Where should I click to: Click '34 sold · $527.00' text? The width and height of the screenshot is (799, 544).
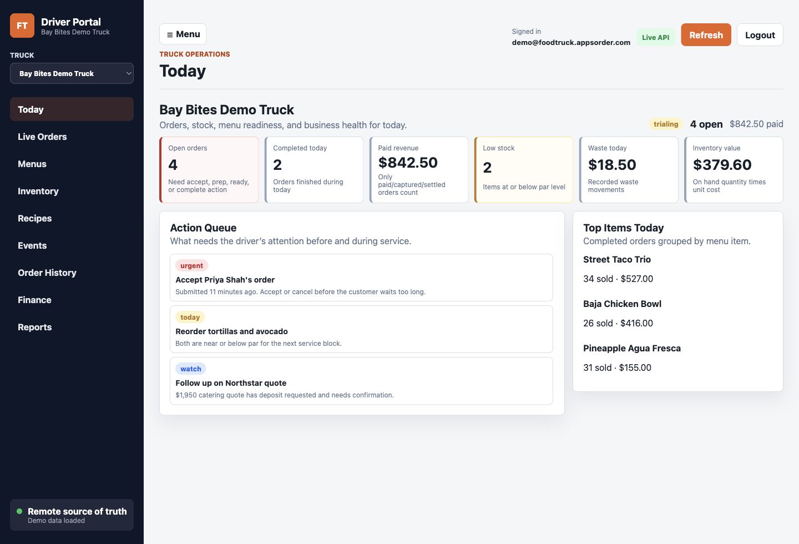(x=618, y=279)
